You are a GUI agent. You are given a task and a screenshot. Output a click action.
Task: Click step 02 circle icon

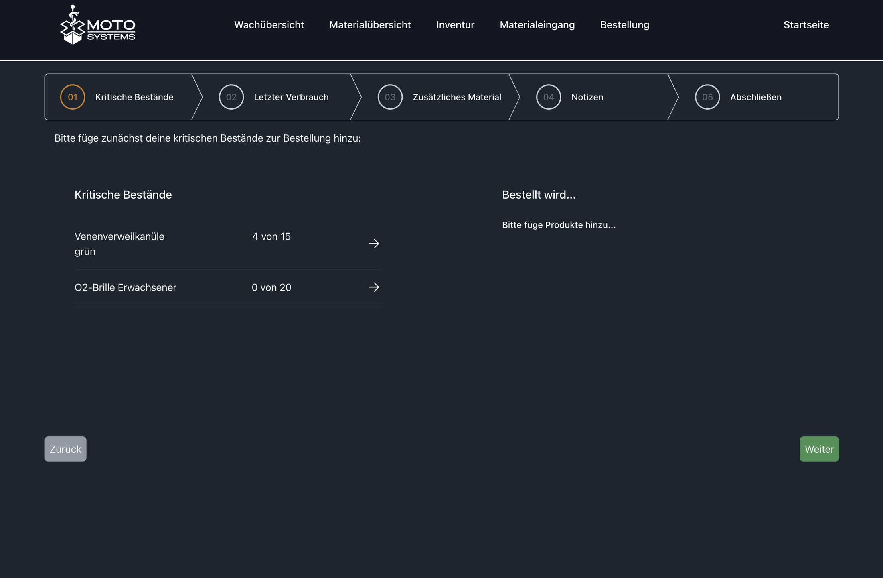click(x=231, y=97)
